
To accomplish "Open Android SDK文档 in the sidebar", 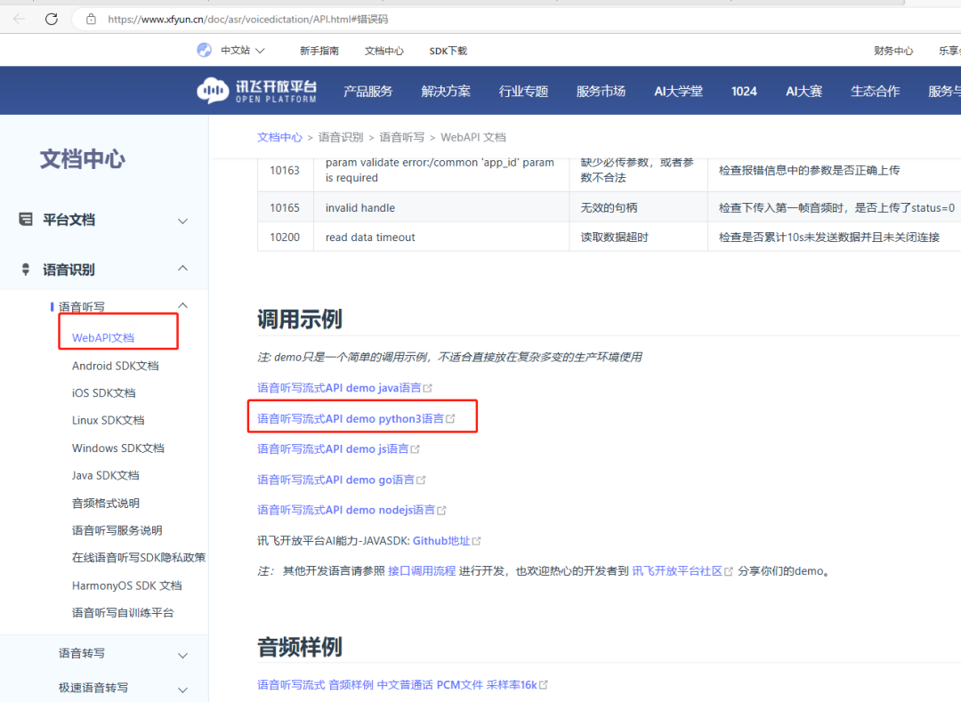I will [x=115, y=366].
